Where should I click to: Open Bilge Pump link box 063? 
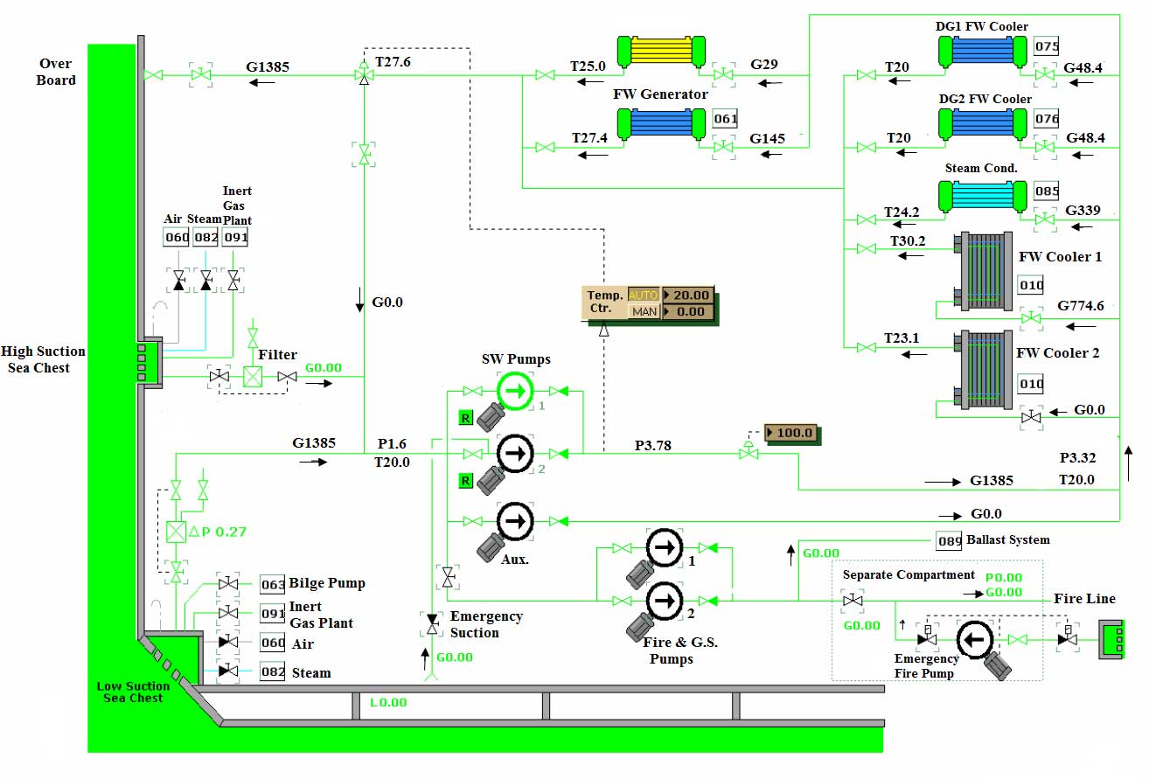(x=273, y=584)
